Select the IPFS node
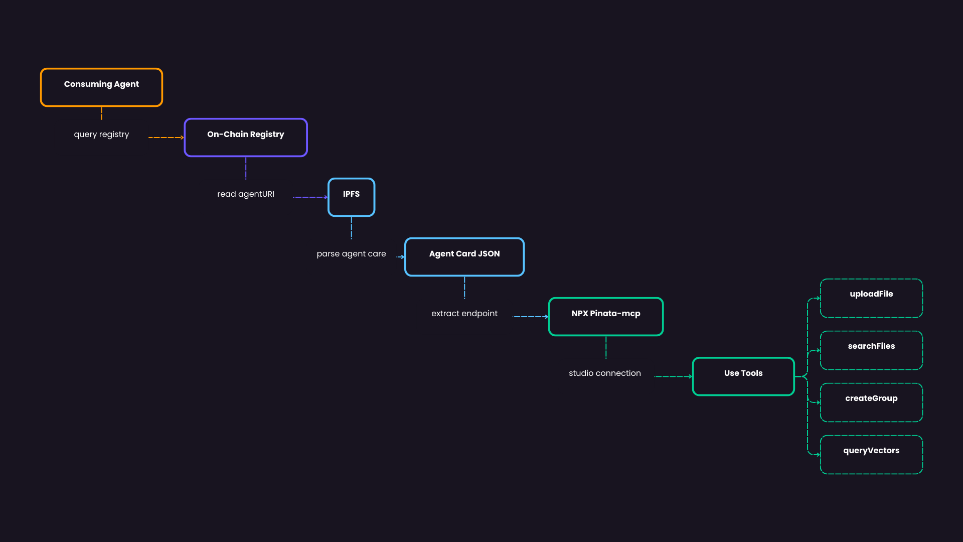 (351, 197)
